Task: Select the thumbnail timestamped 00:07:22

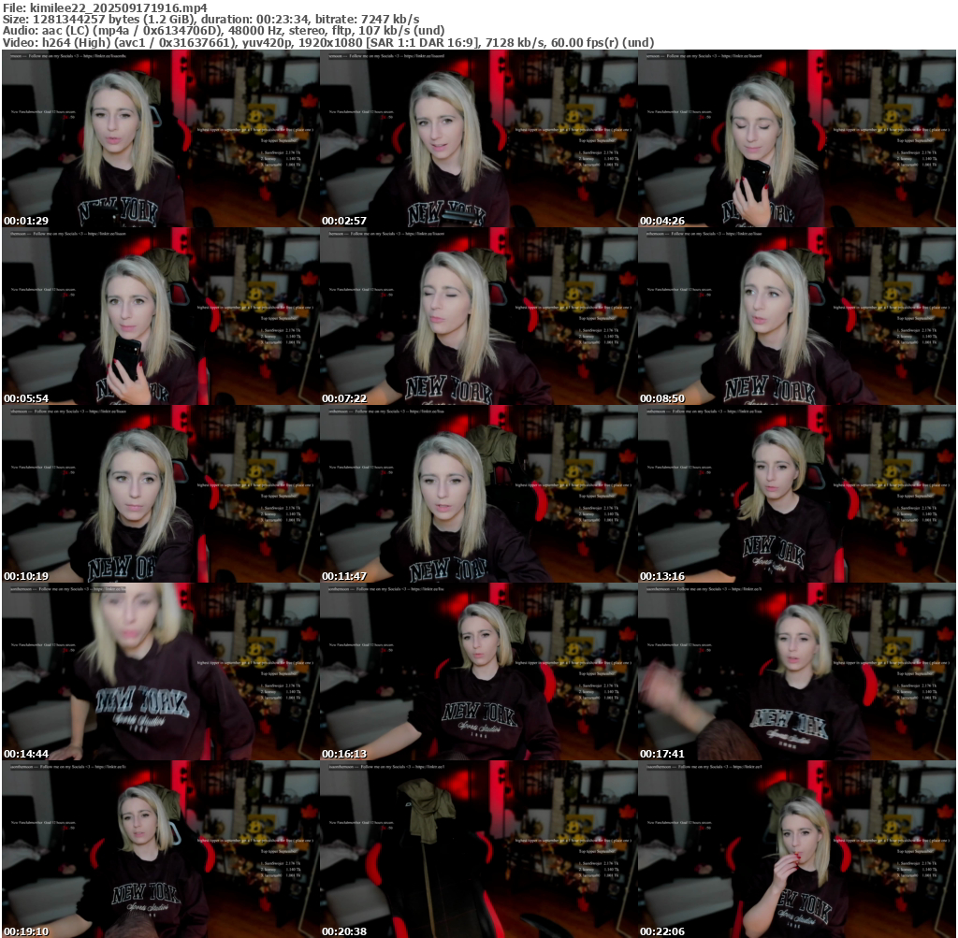Action: click(x=478, y=316)
